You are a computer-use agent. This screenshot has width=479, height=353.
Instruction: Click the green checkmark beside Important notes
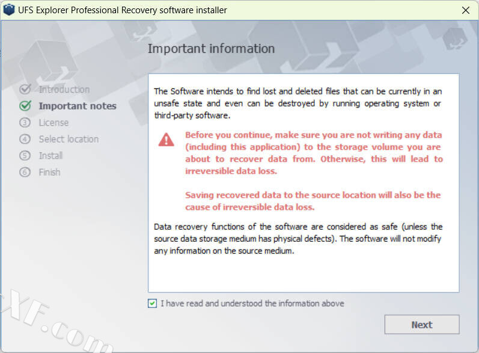(x=25, y=106)
